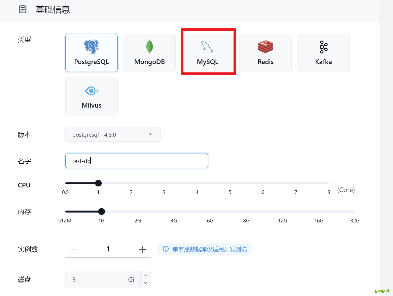Viewport: 393px width, 296px height.
Task: Click the CPU tick label 2
Action: [131, 192]
